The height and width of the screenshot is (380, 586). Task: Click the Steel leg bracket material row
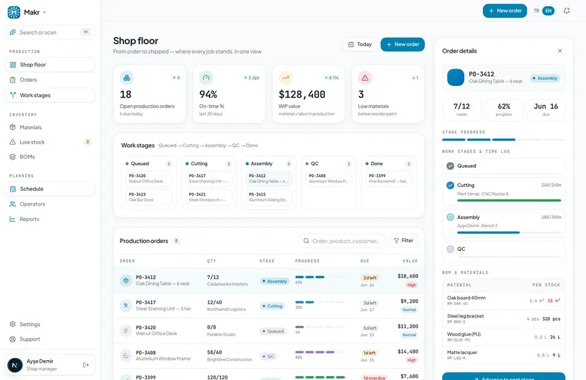[503, 319]
